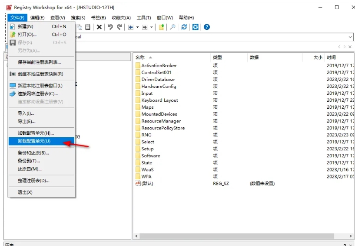355x246 pixels.
Task: Click the Redo arrow in toolbar
Action: point(119,27)
